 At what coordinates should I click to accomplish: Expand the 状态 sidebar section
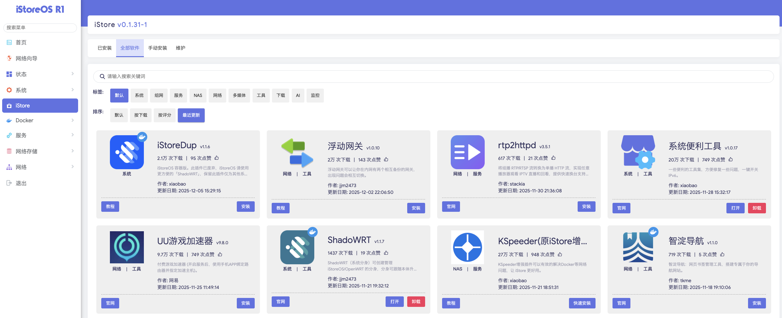40,74
